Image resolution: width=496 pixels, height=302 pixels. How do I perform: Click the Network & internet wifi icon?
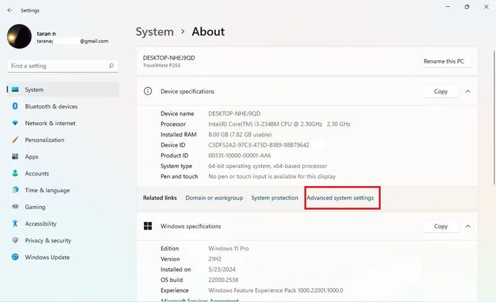[15, 123]
